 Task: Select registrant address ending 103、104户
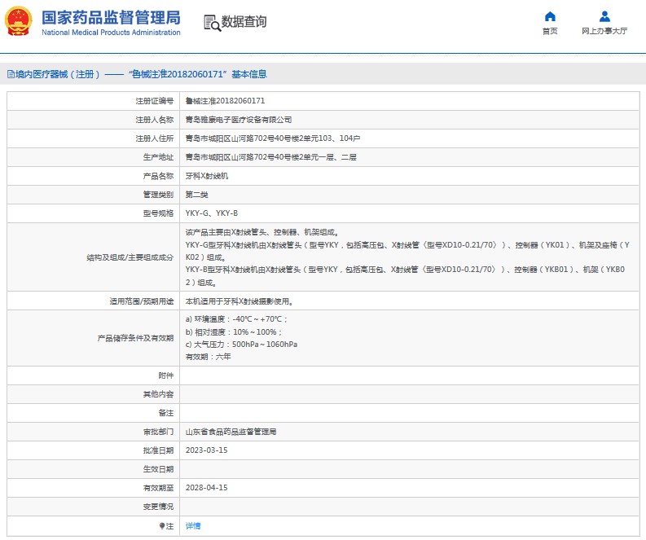(x=273, y=138)
